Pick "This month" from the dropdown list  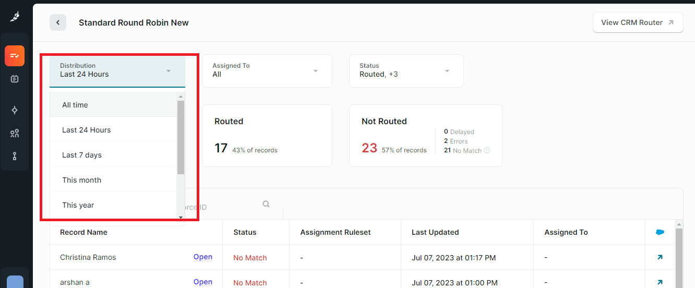pyautogui.click(x=81, y=180)
